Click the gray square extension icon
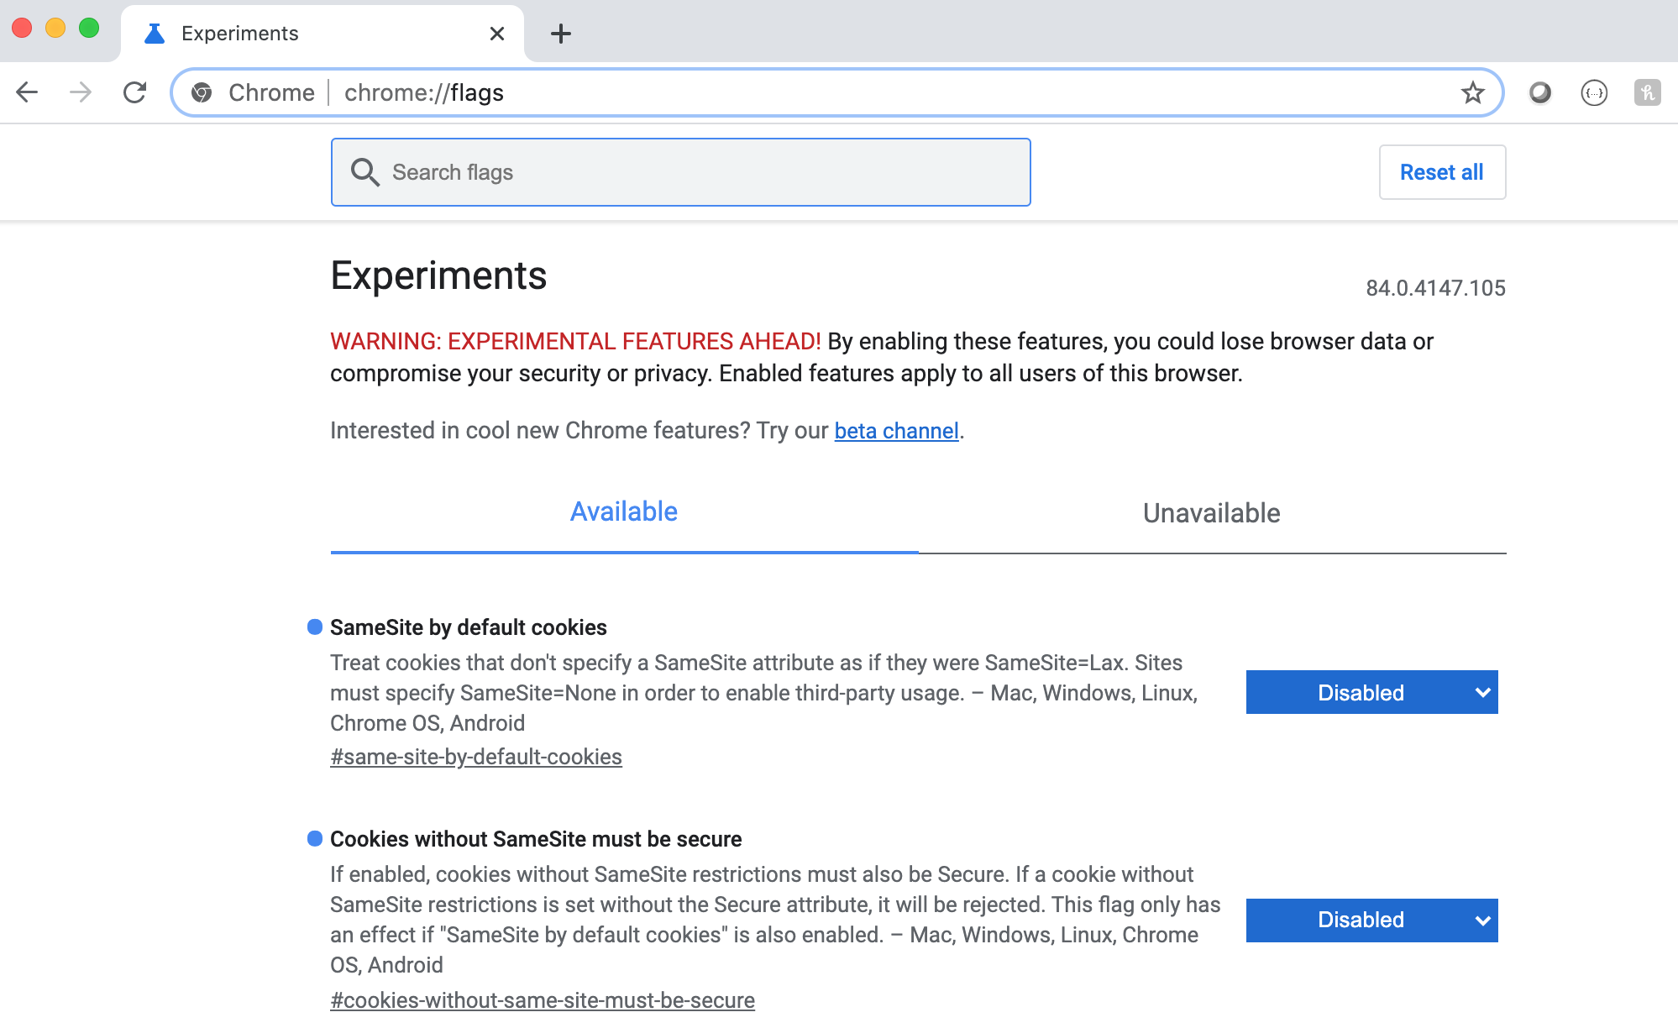 tap(1647, 92)
